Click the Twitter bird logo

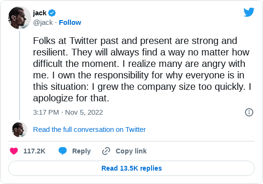pyautogui.click(x=249, y=12)
